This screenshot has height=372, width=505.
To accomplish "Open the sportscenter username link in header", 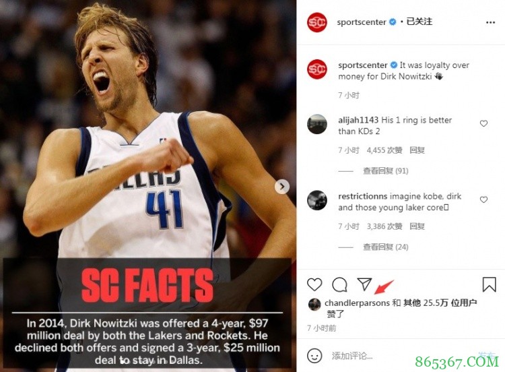I will (x=362, y=22).
